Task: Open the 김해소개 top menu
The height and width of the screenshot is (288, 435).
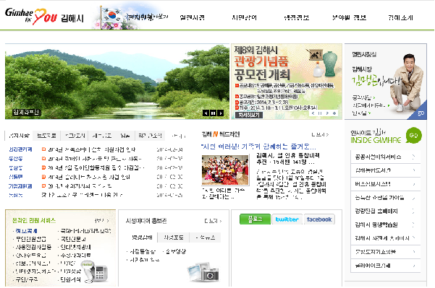Action: point(400,18)
